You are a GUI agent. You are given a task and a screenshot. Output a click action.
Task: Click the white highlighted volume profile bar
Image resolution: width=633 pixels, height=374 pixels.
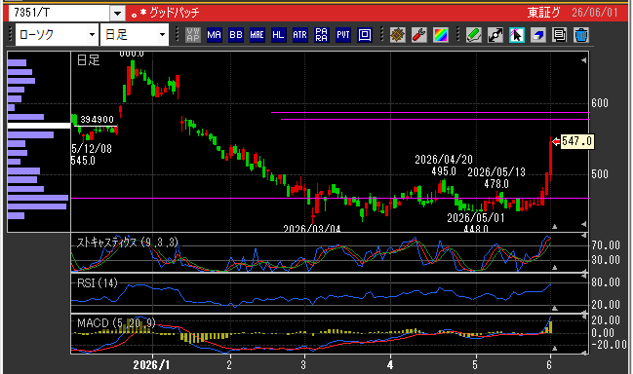pos(39,126)
